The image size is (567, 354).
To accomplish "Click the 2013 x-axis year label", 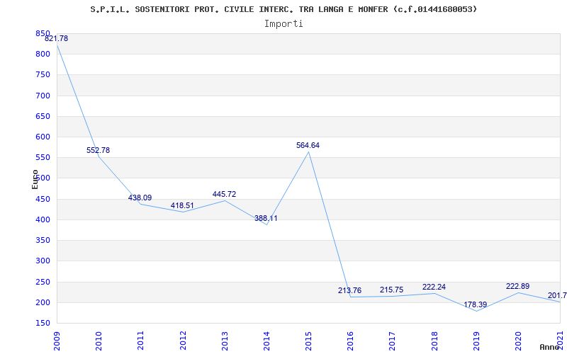I will click(225, 341).
